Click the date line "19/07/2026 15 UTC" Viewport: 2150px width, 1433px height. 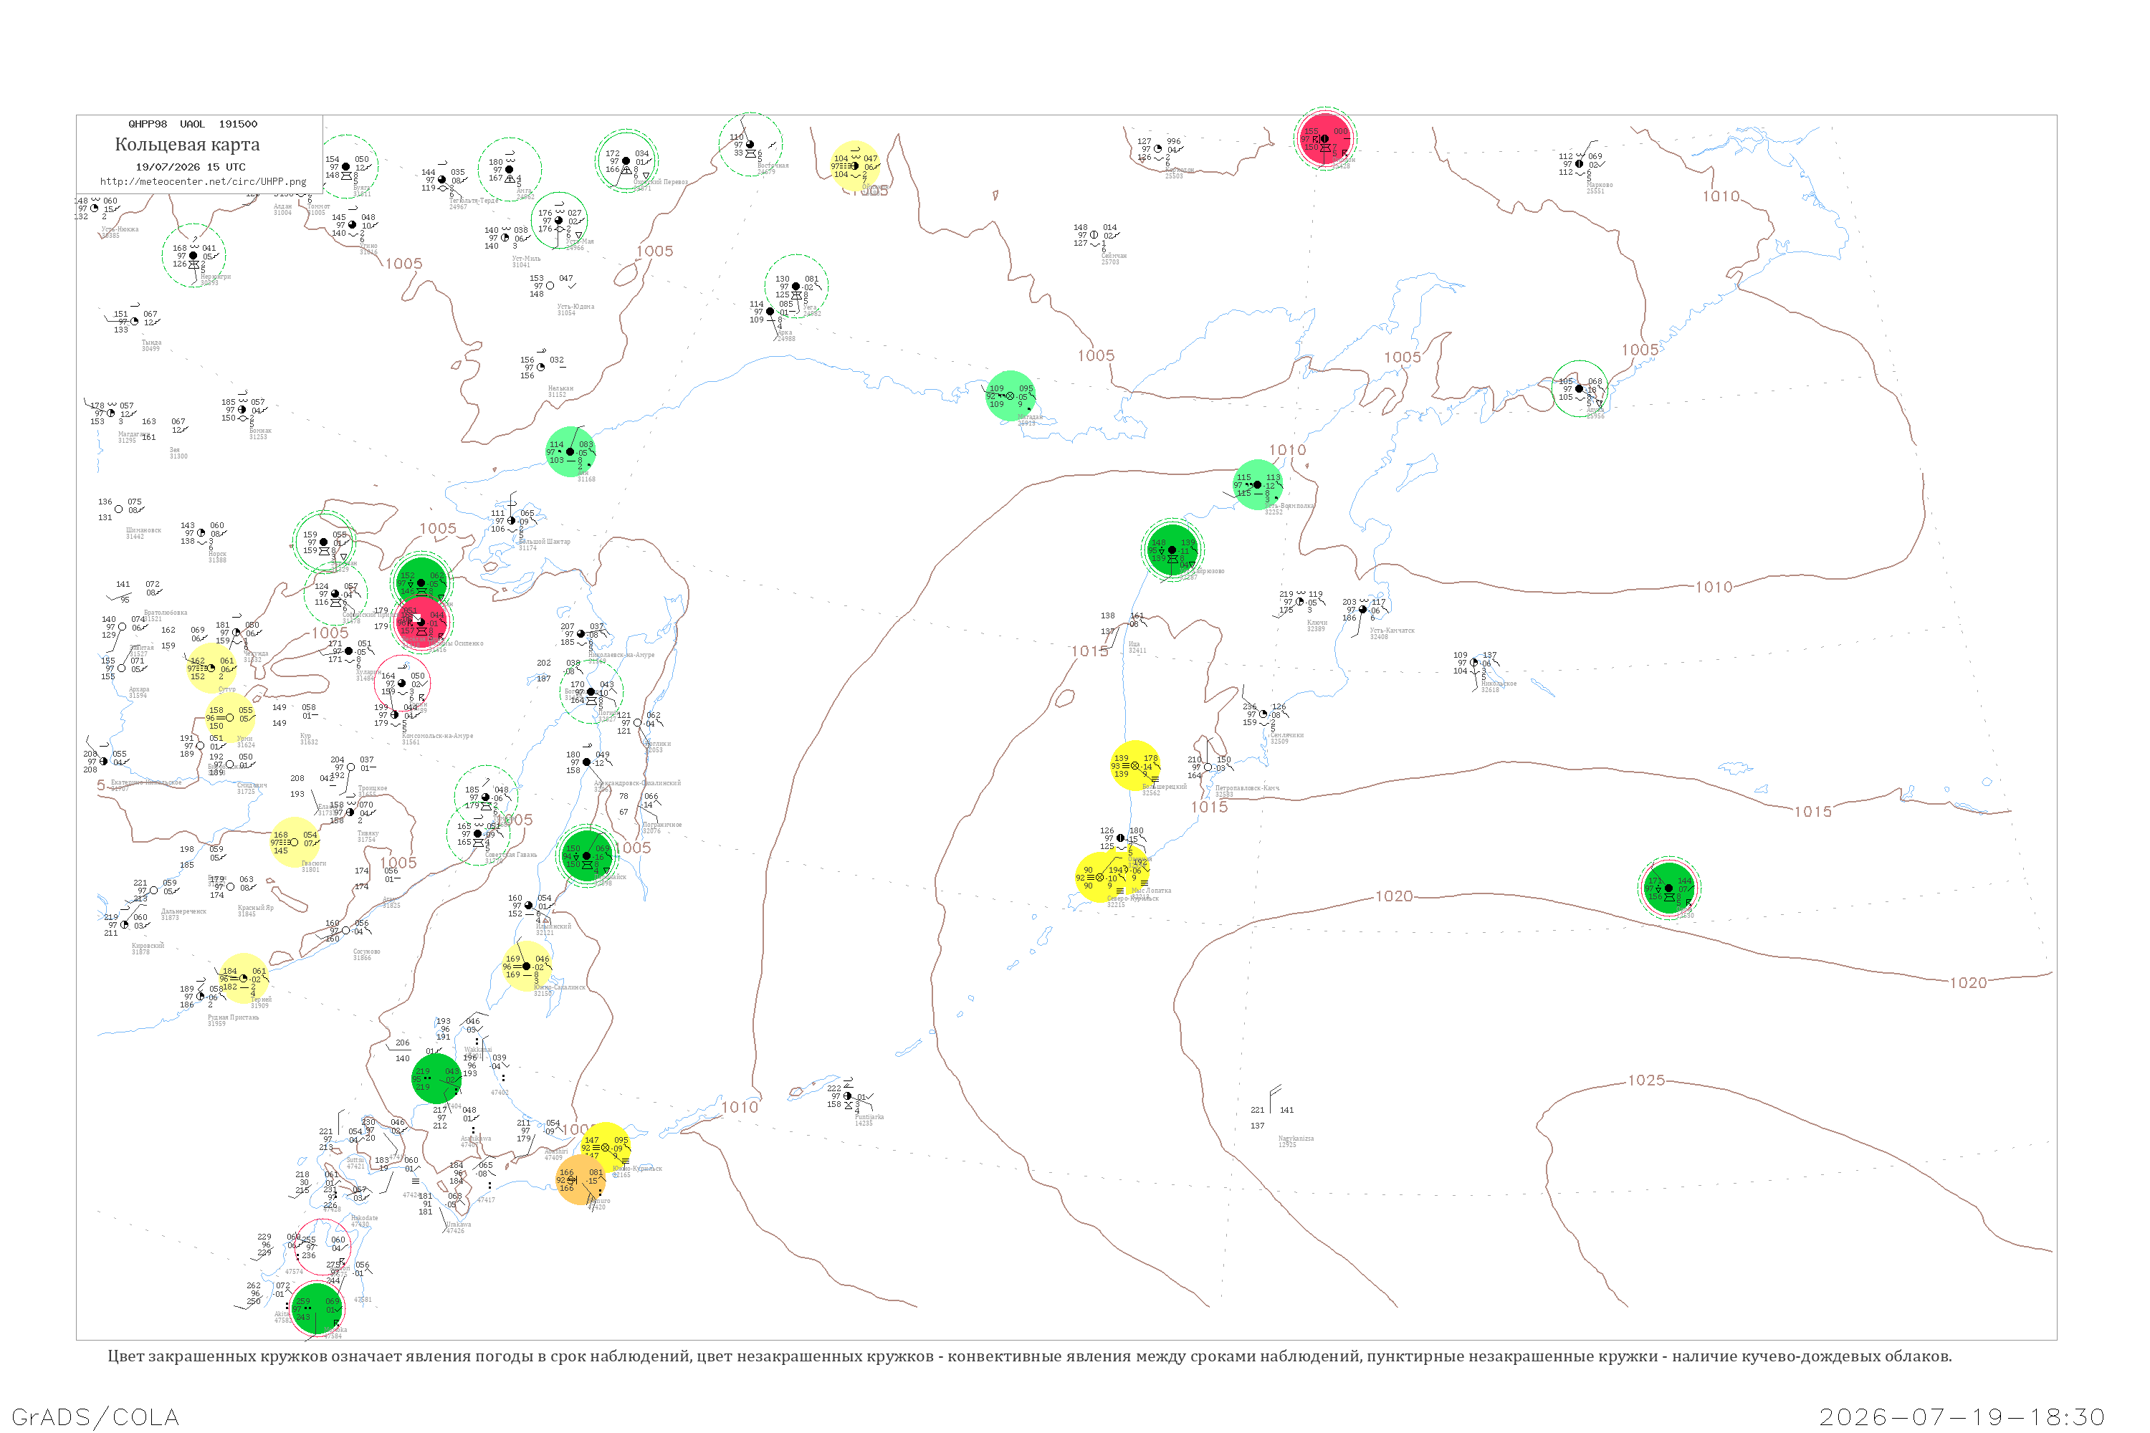point(190,167)
